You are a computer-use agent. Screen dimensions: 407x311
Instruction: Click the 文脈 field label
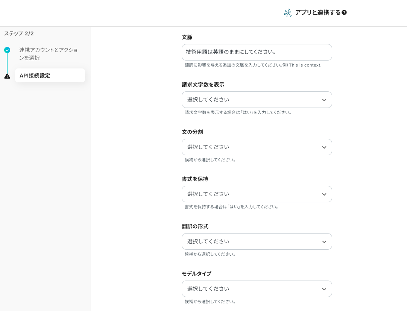(x=187, y=37)
